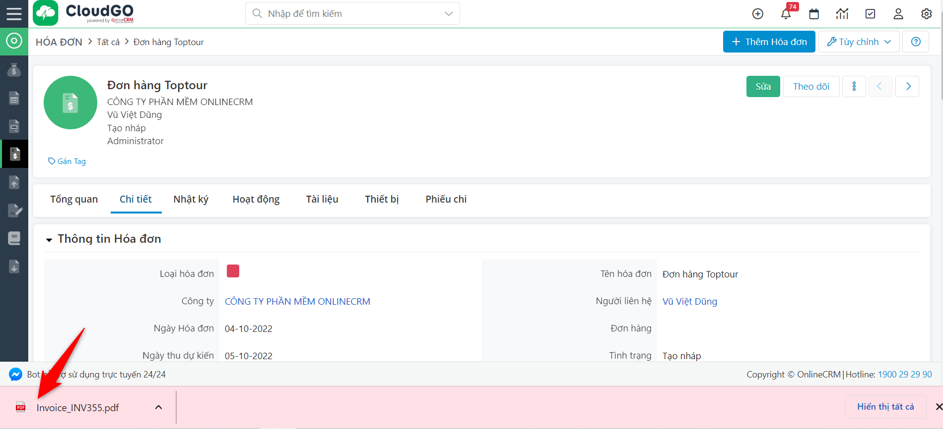Expand the Tùy chỉnh dropdown
The image size is (943, 429).
pyautogui.click(x=859, y=42)
